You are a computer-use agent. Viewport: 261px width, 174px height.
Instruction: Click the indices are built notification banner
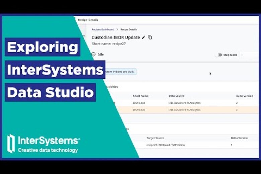[121, 72]
